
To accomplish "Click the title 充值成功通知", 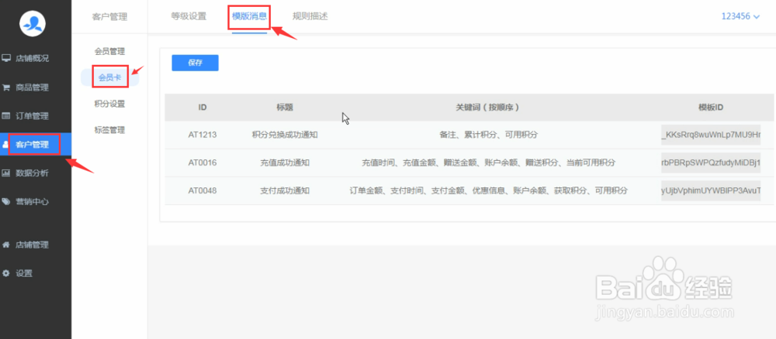I will (x=285, y=163).
